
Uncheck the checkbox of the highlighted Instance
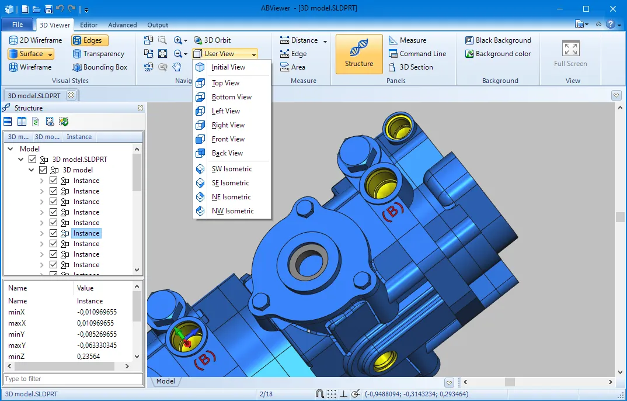(53, 233)
